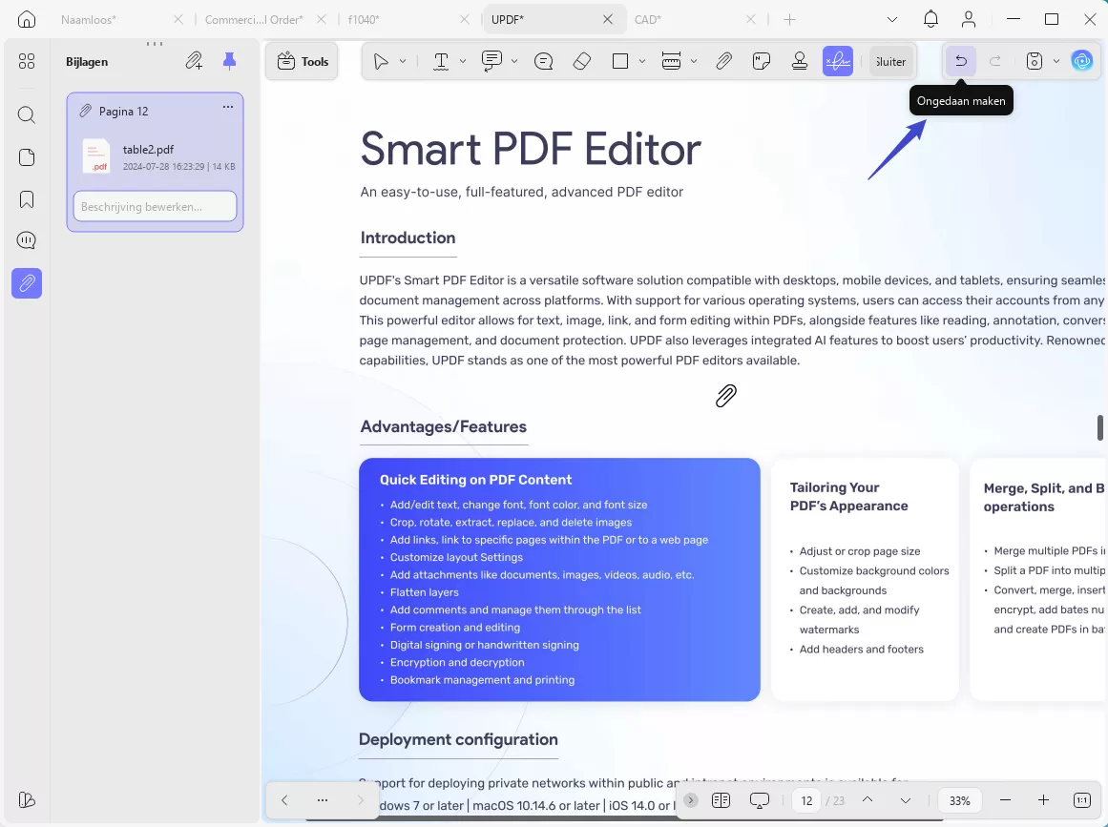Select the measure ruler tool

(671, 61)
